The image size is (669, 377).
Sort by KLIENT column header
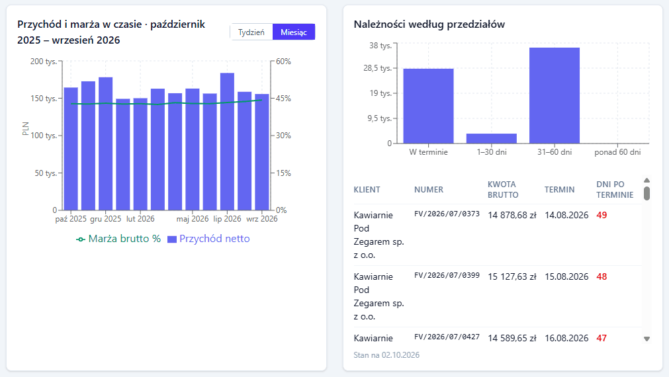pyautogui.click(x=367, y=190)
